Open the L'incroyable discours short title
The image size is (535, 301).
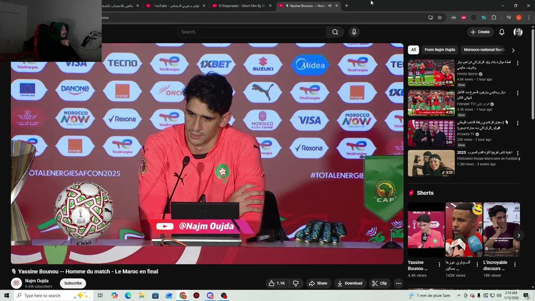click(495, 265)
